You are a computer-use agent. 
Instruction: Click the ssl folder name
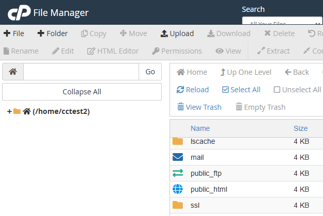click(195, 205)
